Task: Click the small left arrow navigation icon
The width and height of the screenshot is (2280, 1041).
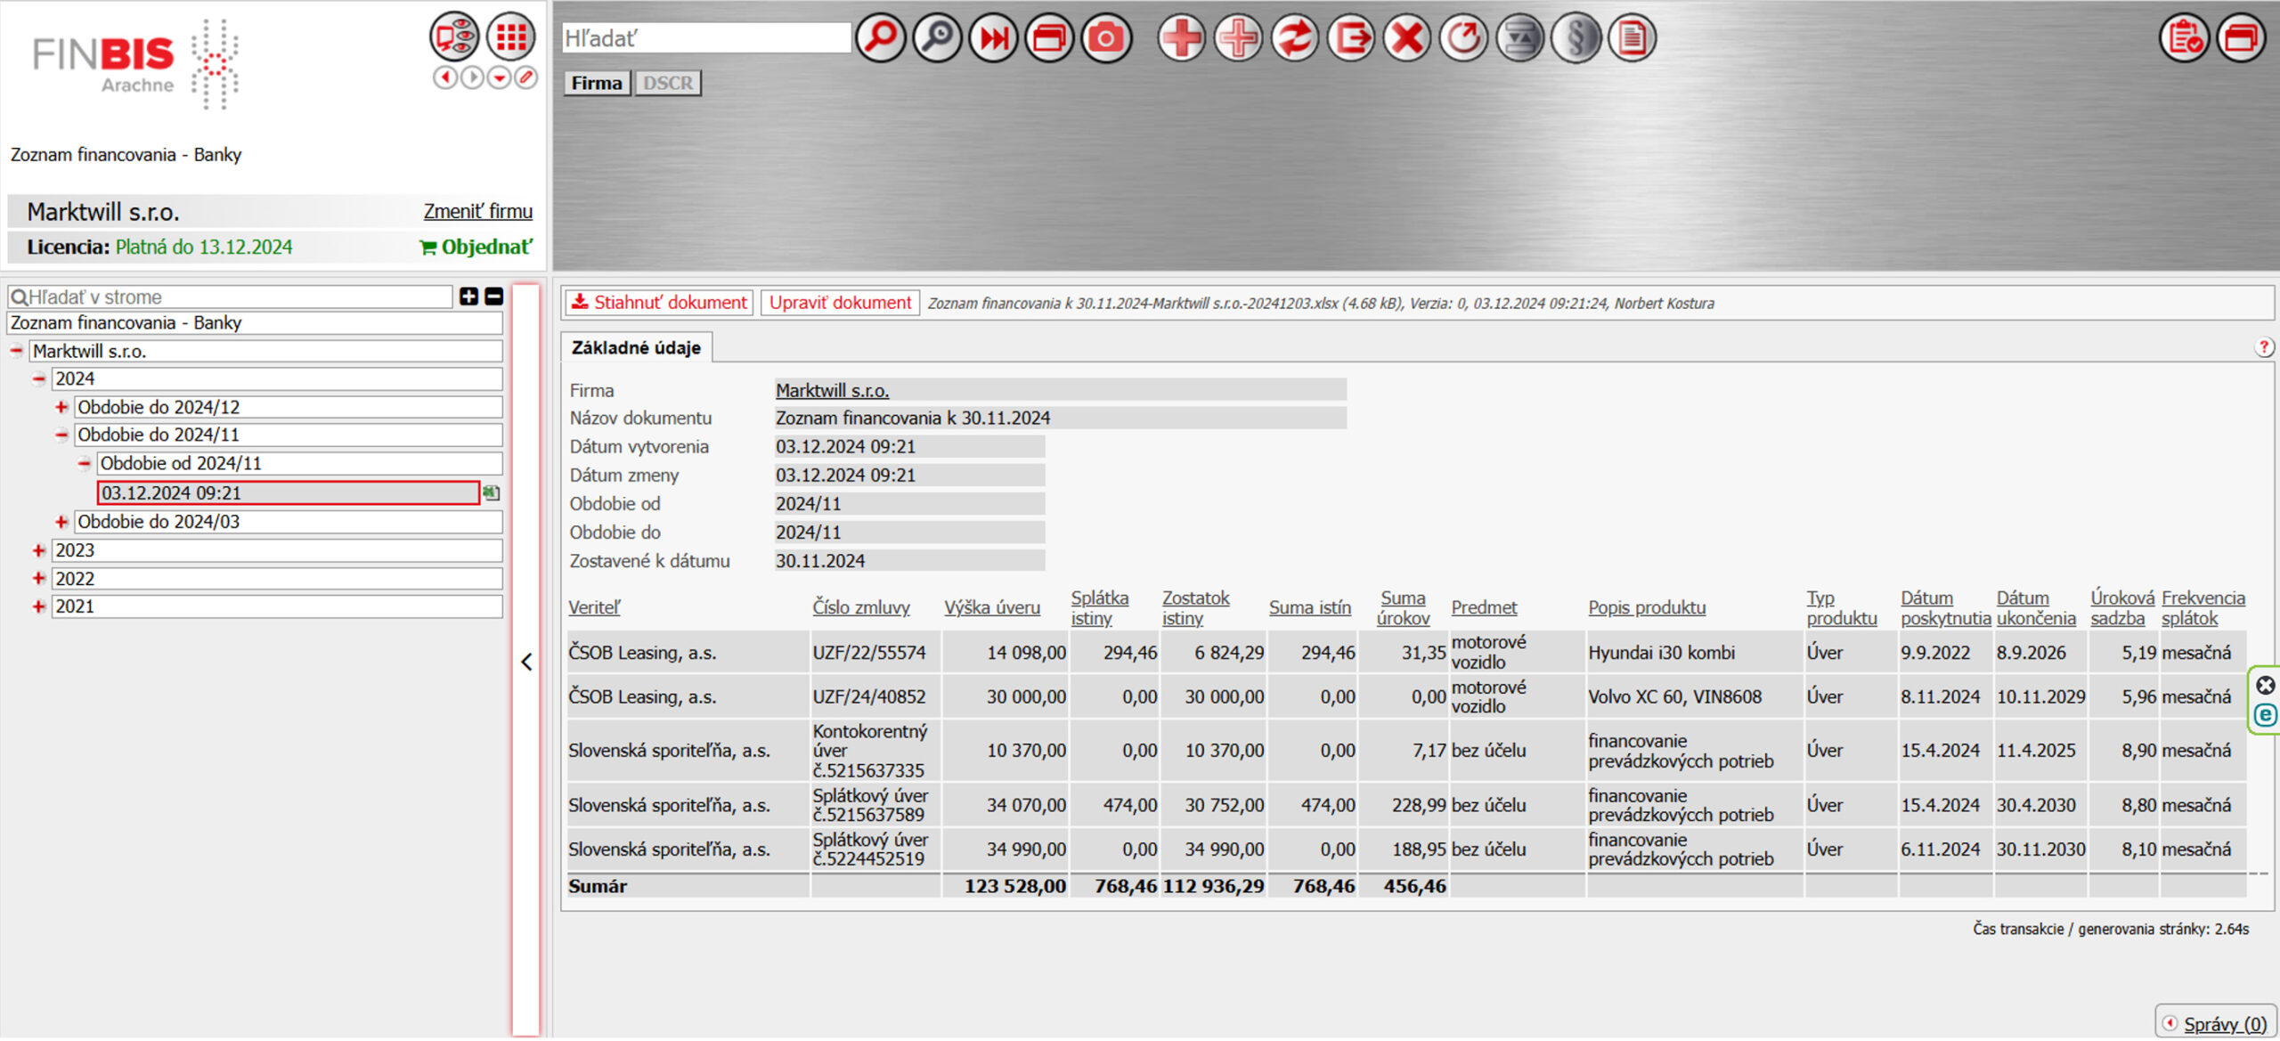Action: (x=445, y=78)
